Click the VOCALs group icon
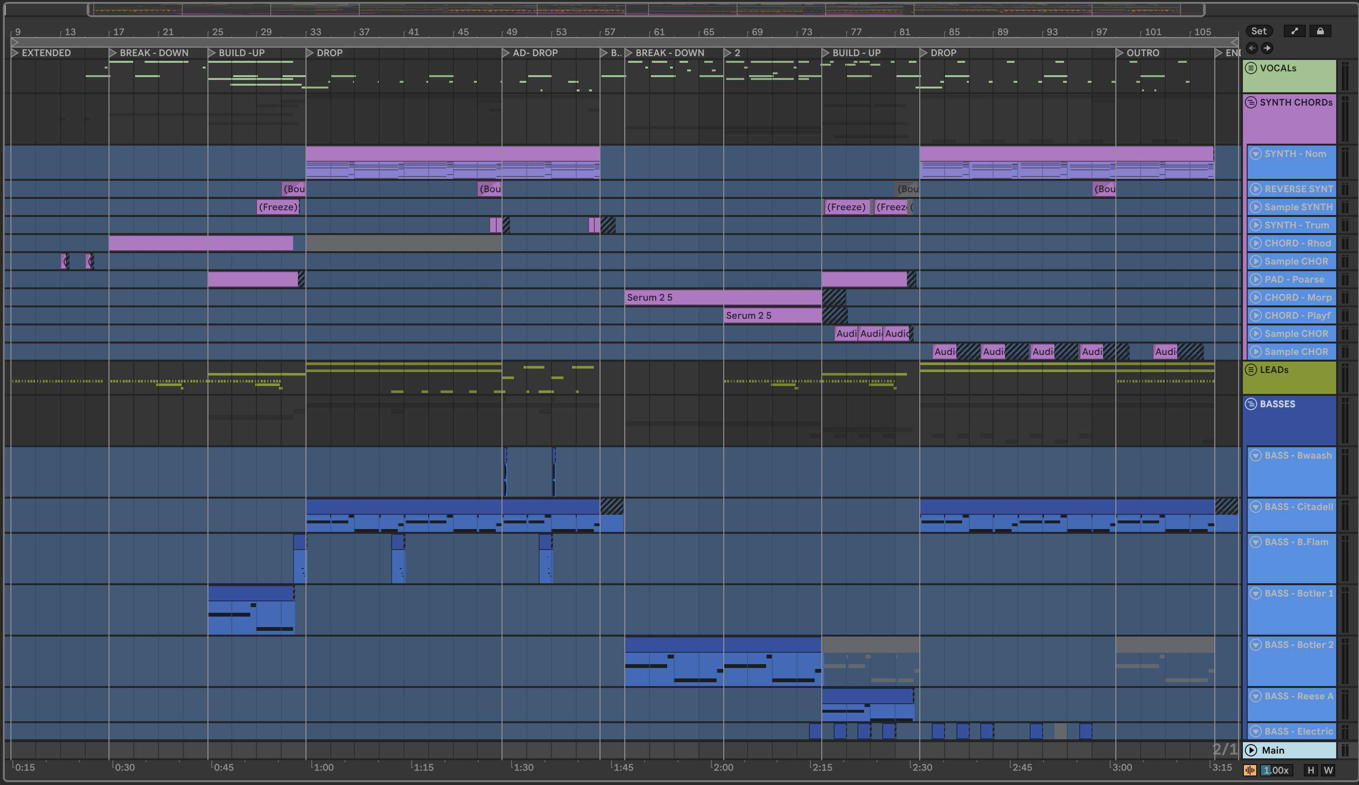 coord(1251,69)
